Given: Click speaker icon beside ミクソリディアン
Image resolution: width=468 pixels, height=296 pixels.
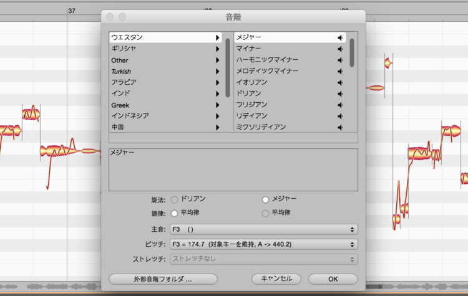Looking at the screenshot, I should point(340,127).
